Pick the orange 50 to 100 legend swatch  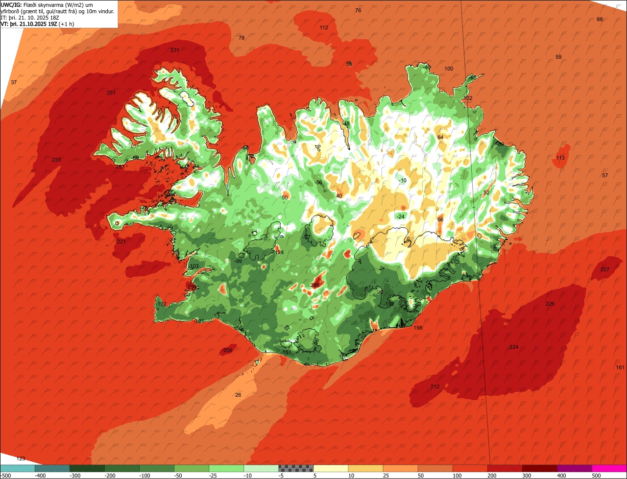(x=435, y=468)
